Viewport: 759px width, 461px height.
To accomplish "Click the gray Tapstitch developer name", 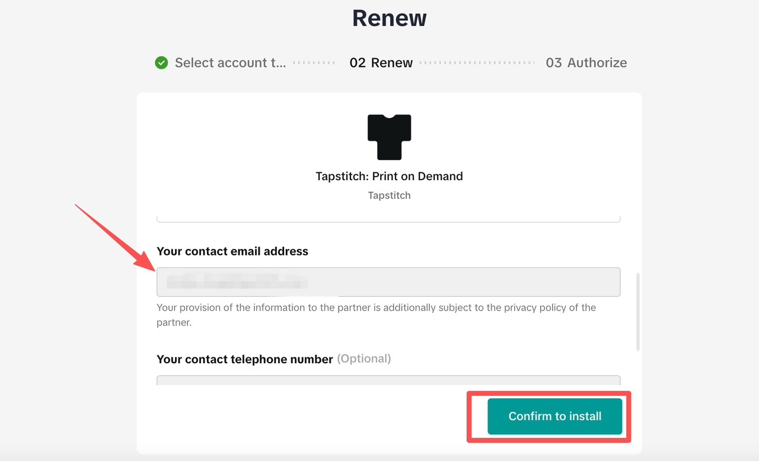I will [389, 195].
